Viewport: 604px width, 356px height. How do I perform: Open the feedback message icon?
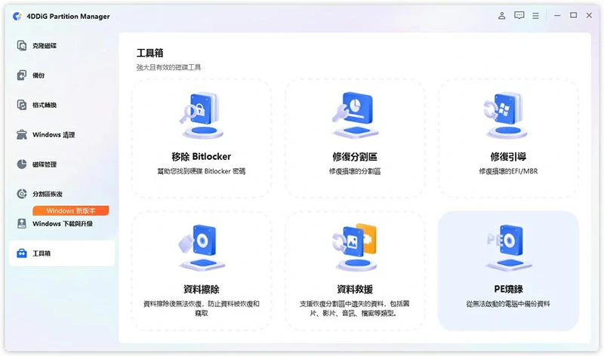[x=519, y=15]
